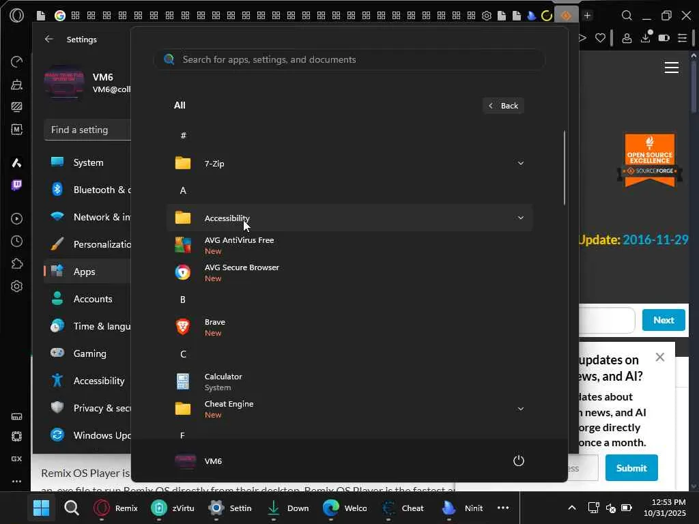
Task: Open Windows Update in Settings sidebar
Action: [x=87, y=435]
